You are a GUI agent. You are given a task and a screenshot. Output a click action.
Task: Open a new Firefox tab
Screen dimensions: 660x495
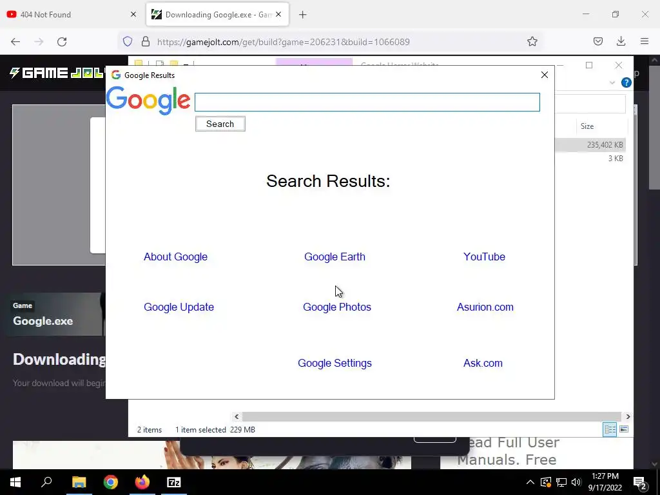click(303, 15)
